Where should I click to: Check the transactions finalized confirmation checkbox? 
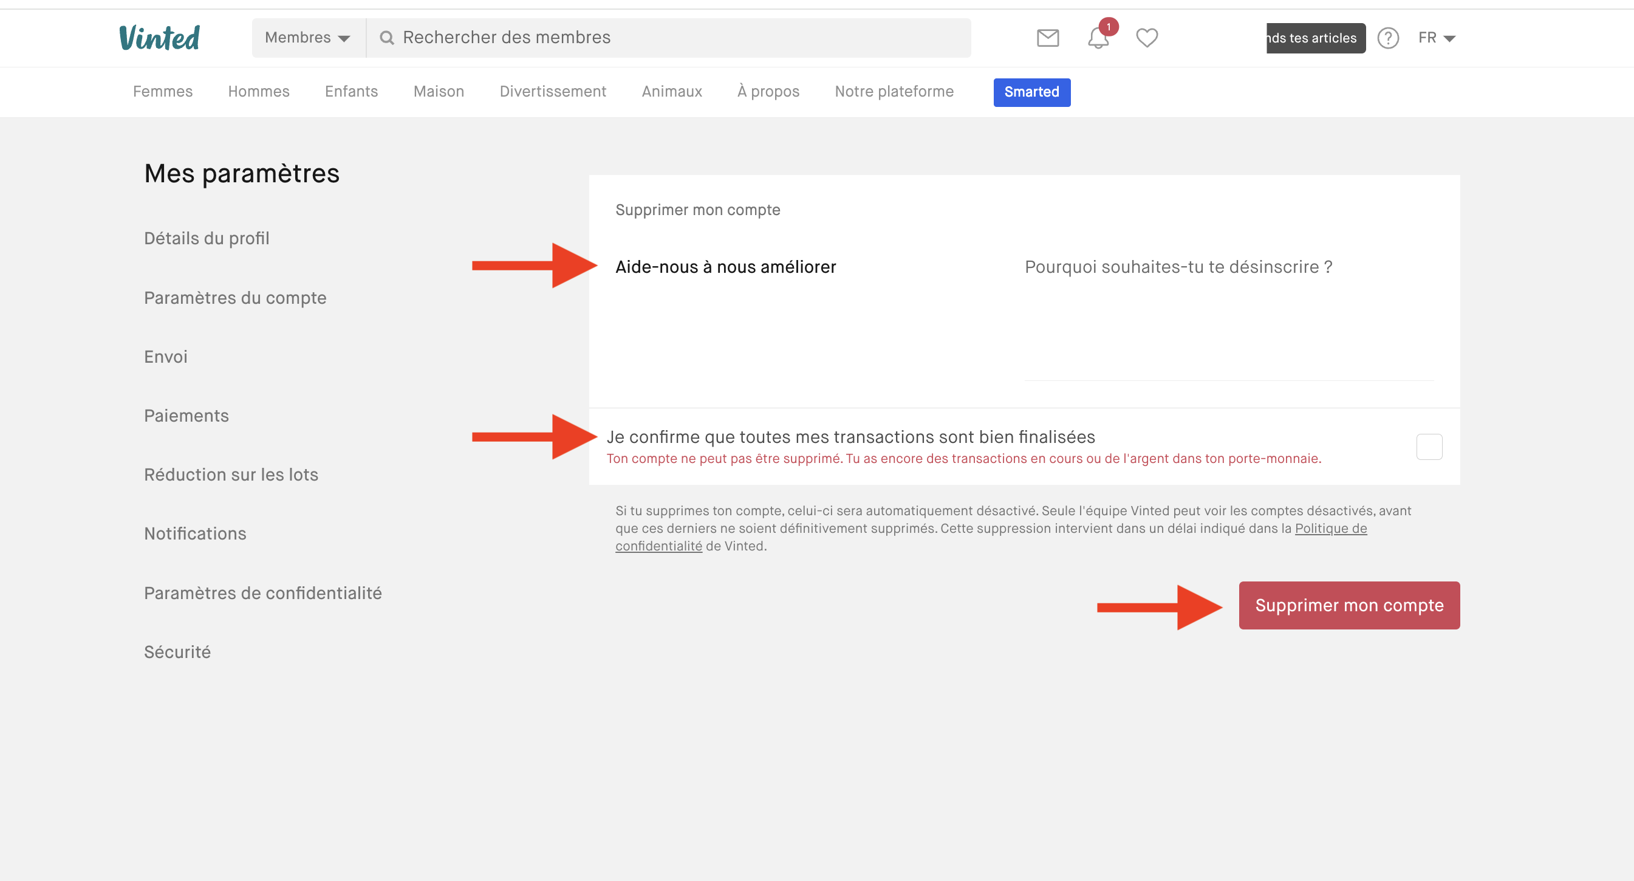pos(1429,447)
